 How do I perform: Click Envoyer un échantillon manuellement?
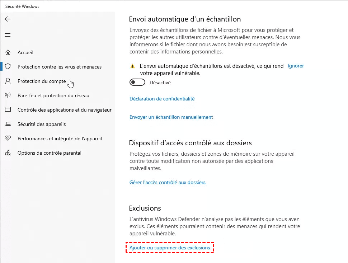tap(171, 117)
